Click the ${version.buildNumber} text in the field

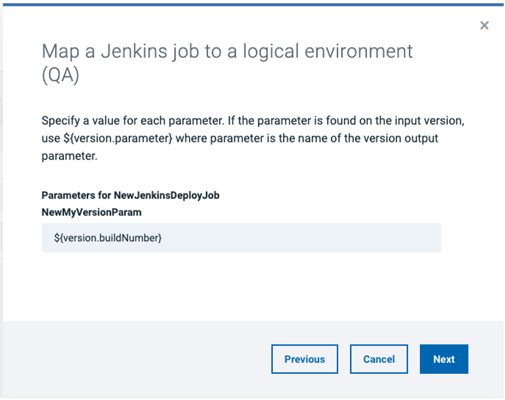pyautogui.click(x=108, y=239)
